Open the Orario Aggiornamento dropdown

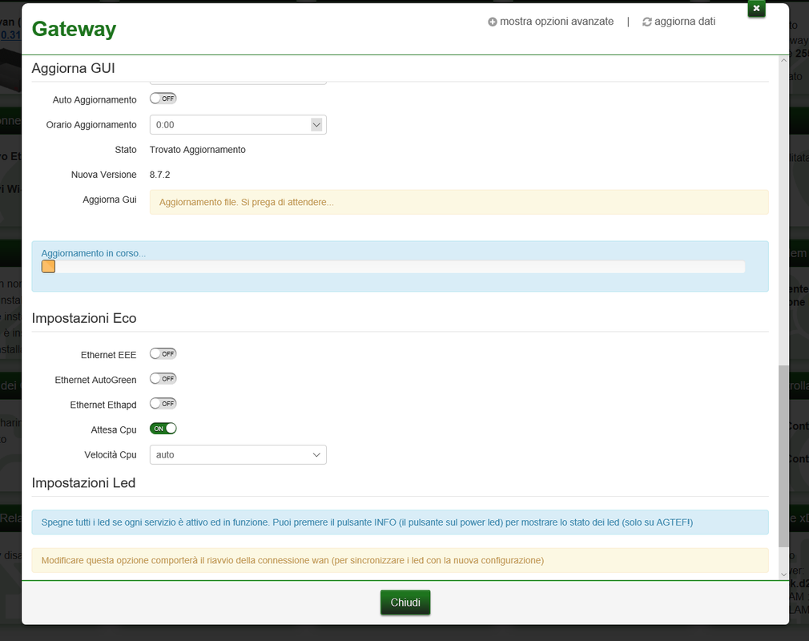pyautogui.click(x=238, y=125)
